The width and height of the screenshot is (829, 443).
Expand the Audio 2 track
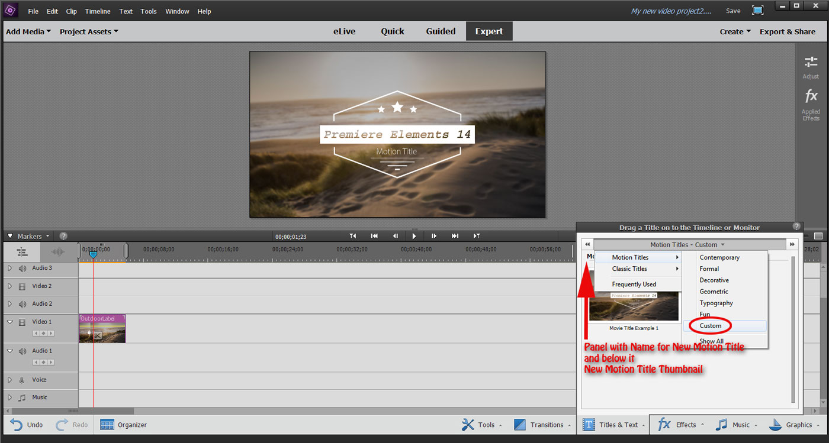click(9, 304)
